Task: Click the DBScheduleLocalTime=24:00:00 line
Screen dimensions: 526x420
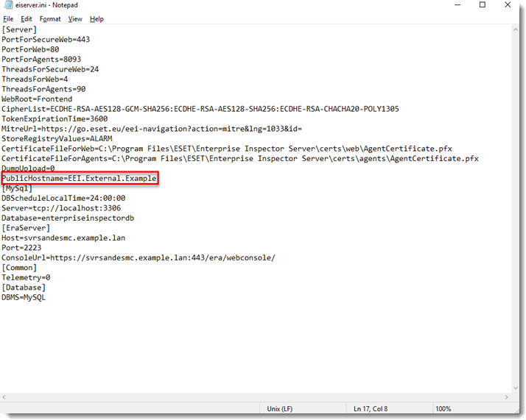Action: coord(63,199)
